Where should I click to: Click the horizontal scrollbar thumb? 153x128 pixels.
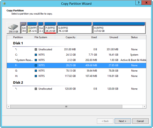pos(66,107)
